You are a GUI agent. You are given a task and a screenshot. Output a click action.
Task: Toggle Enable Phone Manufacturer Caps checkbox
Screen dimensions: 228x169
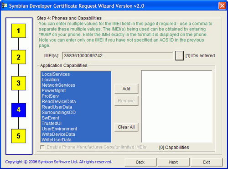pyautogui.click(x=42, y=147)
